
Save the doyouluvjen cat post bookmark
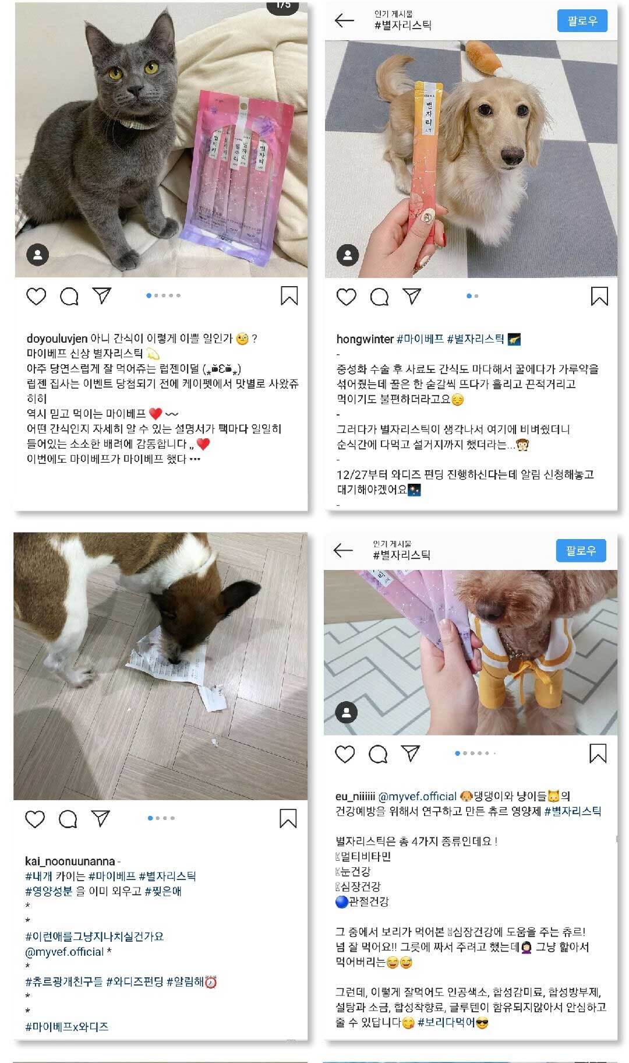point(289,295)
